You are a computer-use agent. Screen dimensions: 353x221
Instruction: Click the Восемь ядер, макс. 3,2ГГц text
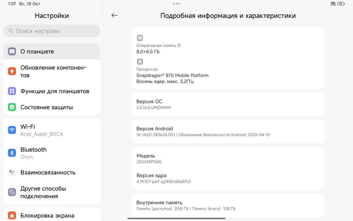(x=165, y=81)
